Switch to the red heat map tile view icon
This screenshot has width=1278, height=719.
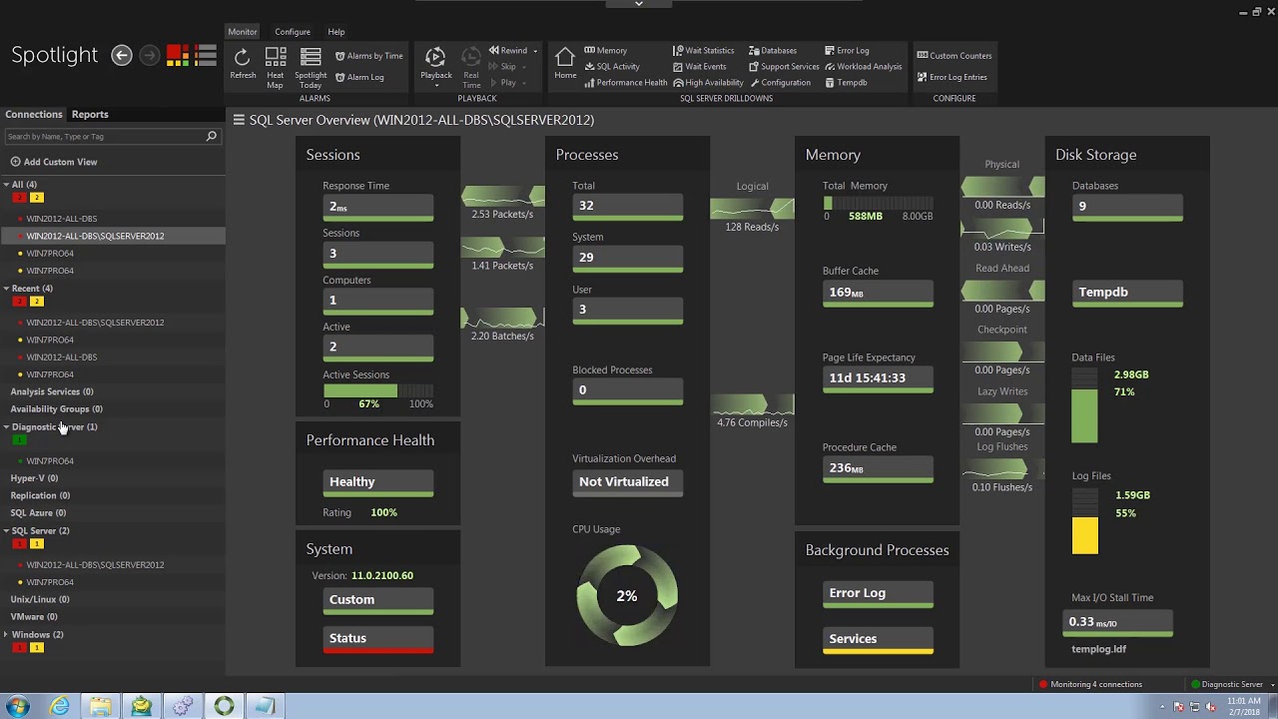pyautogui.click(x=178, y=56)
